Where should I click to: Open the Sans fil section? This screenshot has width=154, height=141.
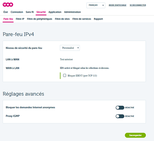[30, 12]
